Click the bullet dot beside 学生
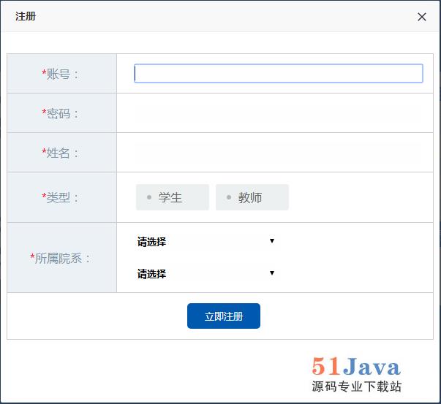441x404 pixels. click(x=149, y=197)
